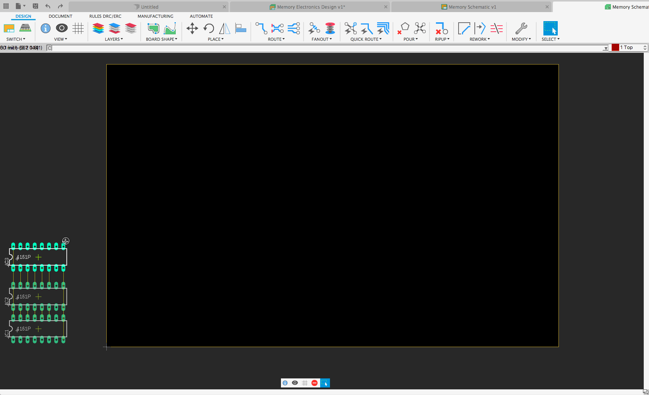
Task: Activate the Align tool in Place group
Action: click(x=241, y=28)
